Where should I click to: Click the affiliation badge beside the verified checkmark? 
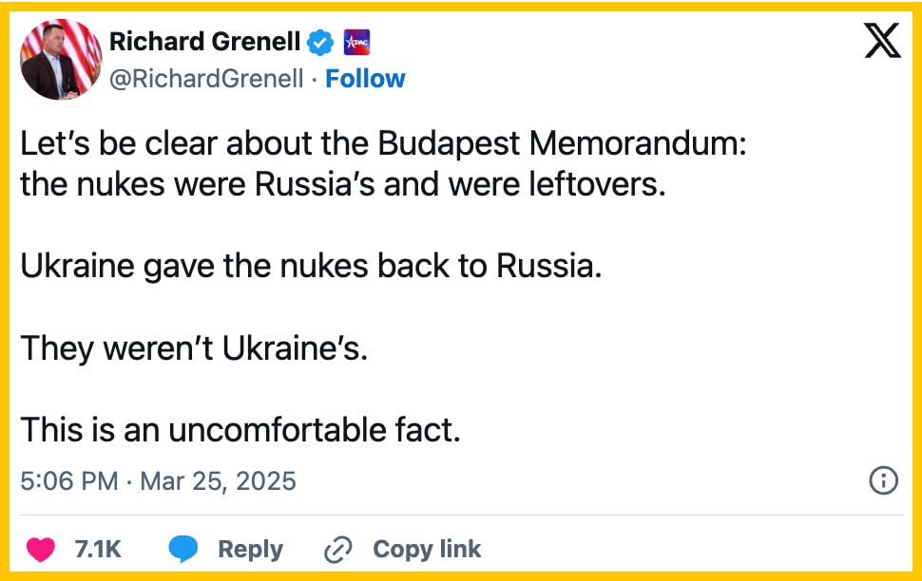click(355, 42)
